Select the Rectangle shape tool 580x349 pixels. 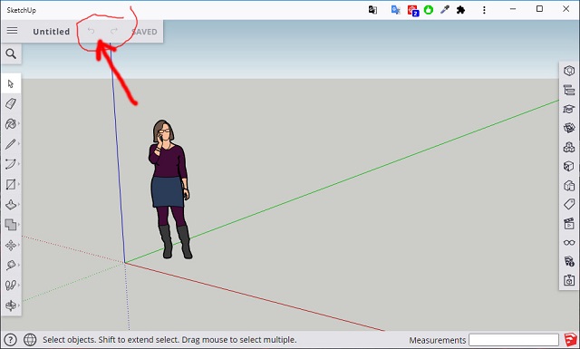[11, 184]
